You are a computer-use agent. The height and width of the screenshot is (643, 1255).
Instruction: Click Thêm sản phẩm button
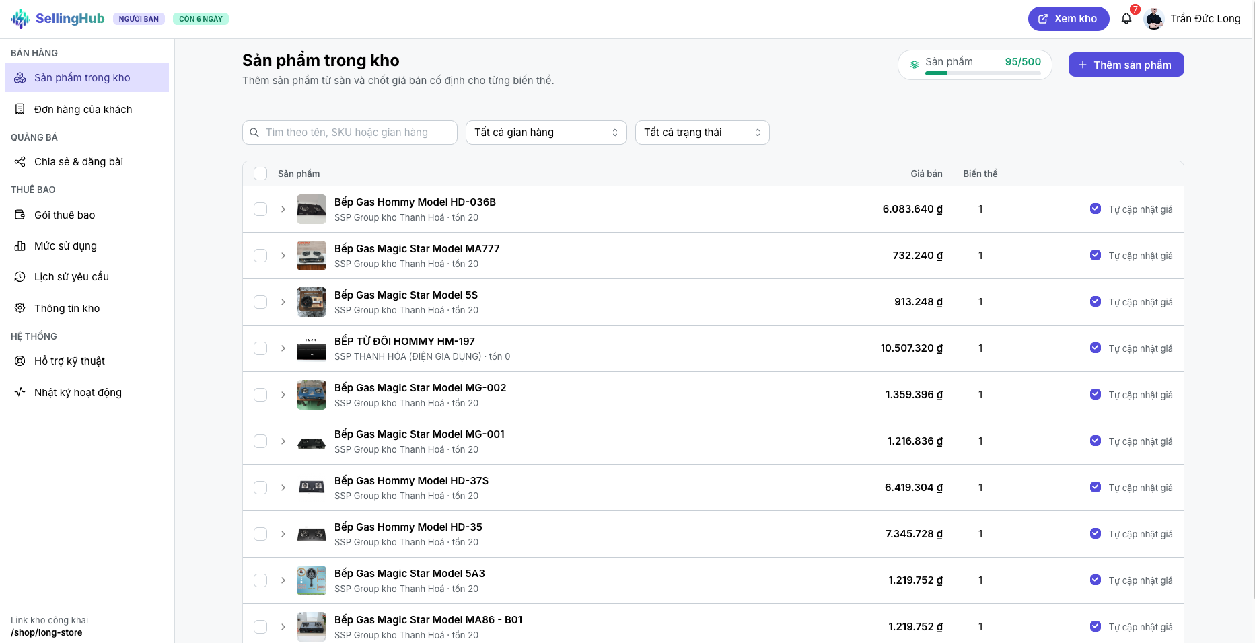point(1126,65)
